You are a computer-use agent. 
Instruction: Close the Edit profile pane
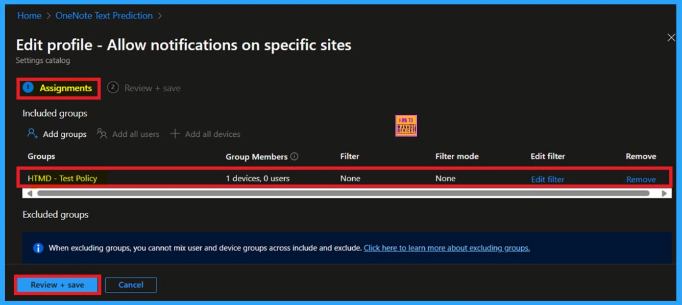tap(671, 38)
